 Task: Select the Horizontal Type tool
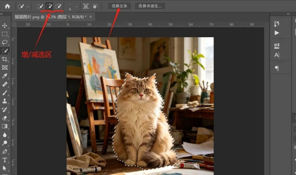click(x=5, y=160)
